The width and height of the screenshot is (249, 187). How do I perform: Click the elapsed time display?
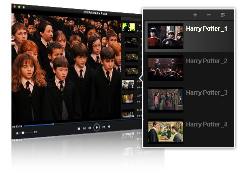coord(17,126)
